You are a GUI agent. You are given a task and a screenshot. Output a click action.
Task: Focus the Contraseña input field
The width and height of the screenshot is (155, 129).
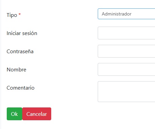126,51
